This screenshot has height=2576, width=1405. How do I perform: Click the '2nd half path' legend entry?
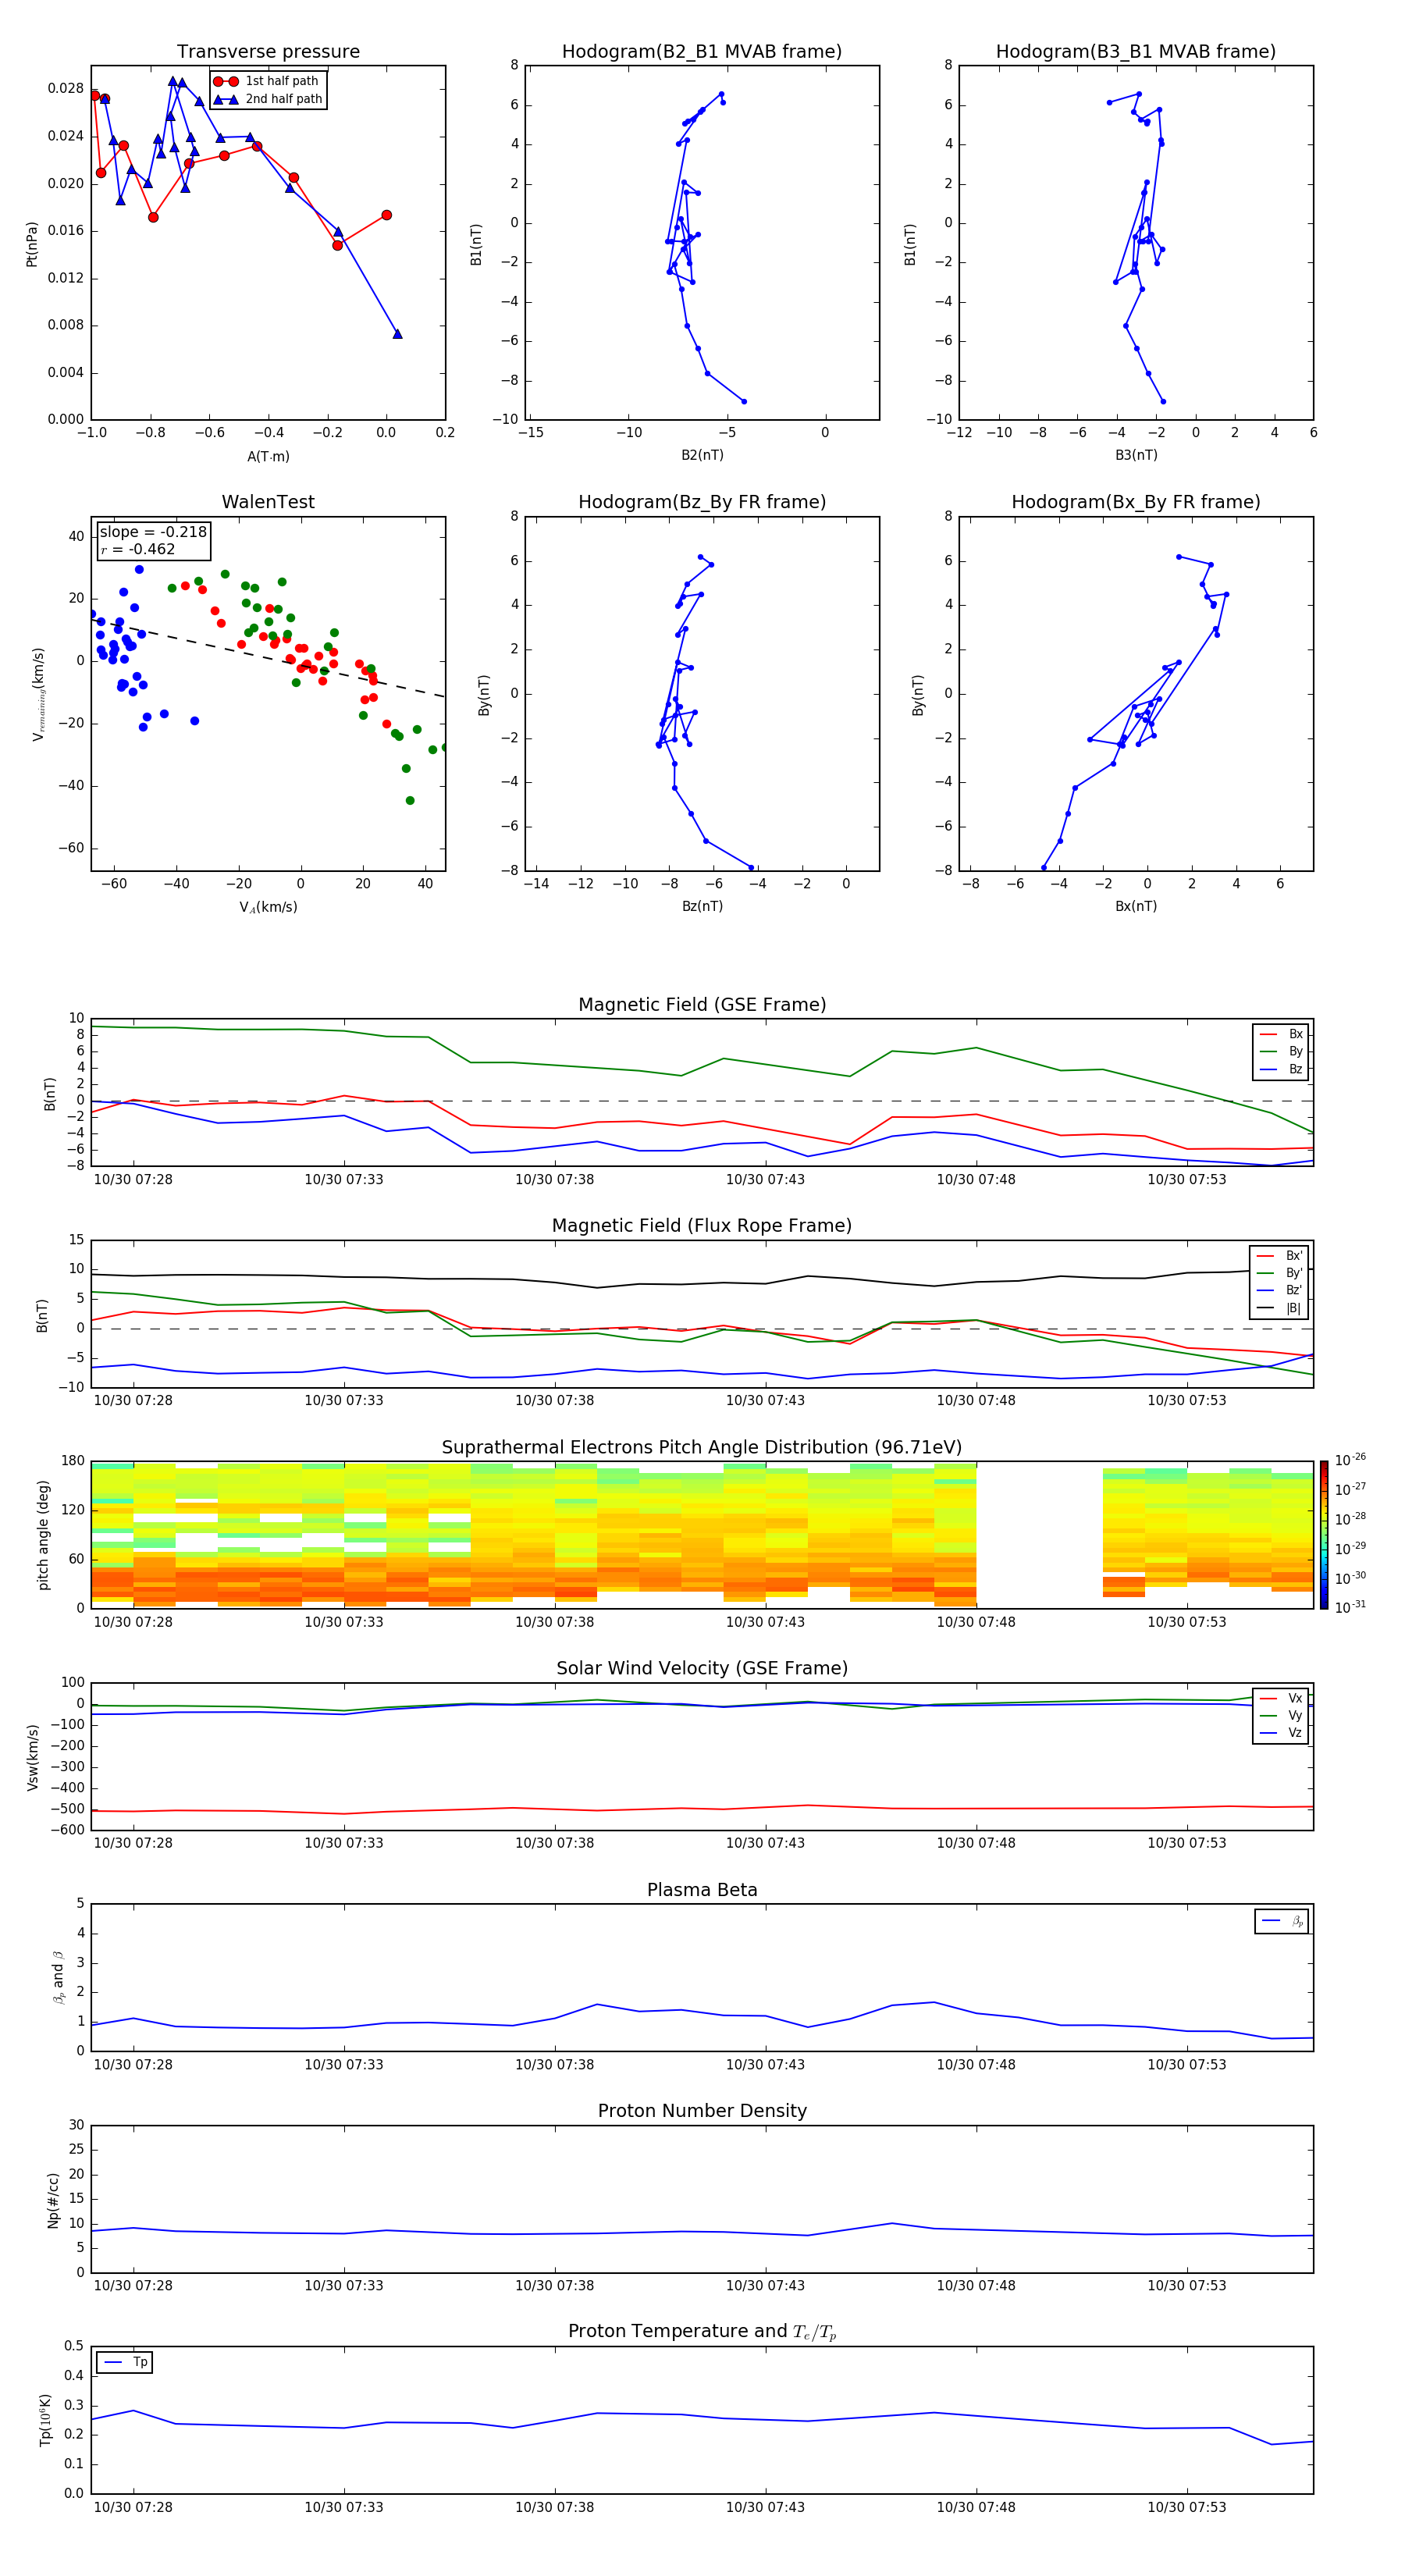click(x=267, y=99)
